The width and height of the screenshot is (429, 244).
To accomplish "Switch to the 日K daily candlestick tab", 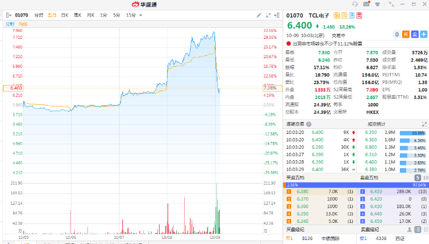I will 65,15.
